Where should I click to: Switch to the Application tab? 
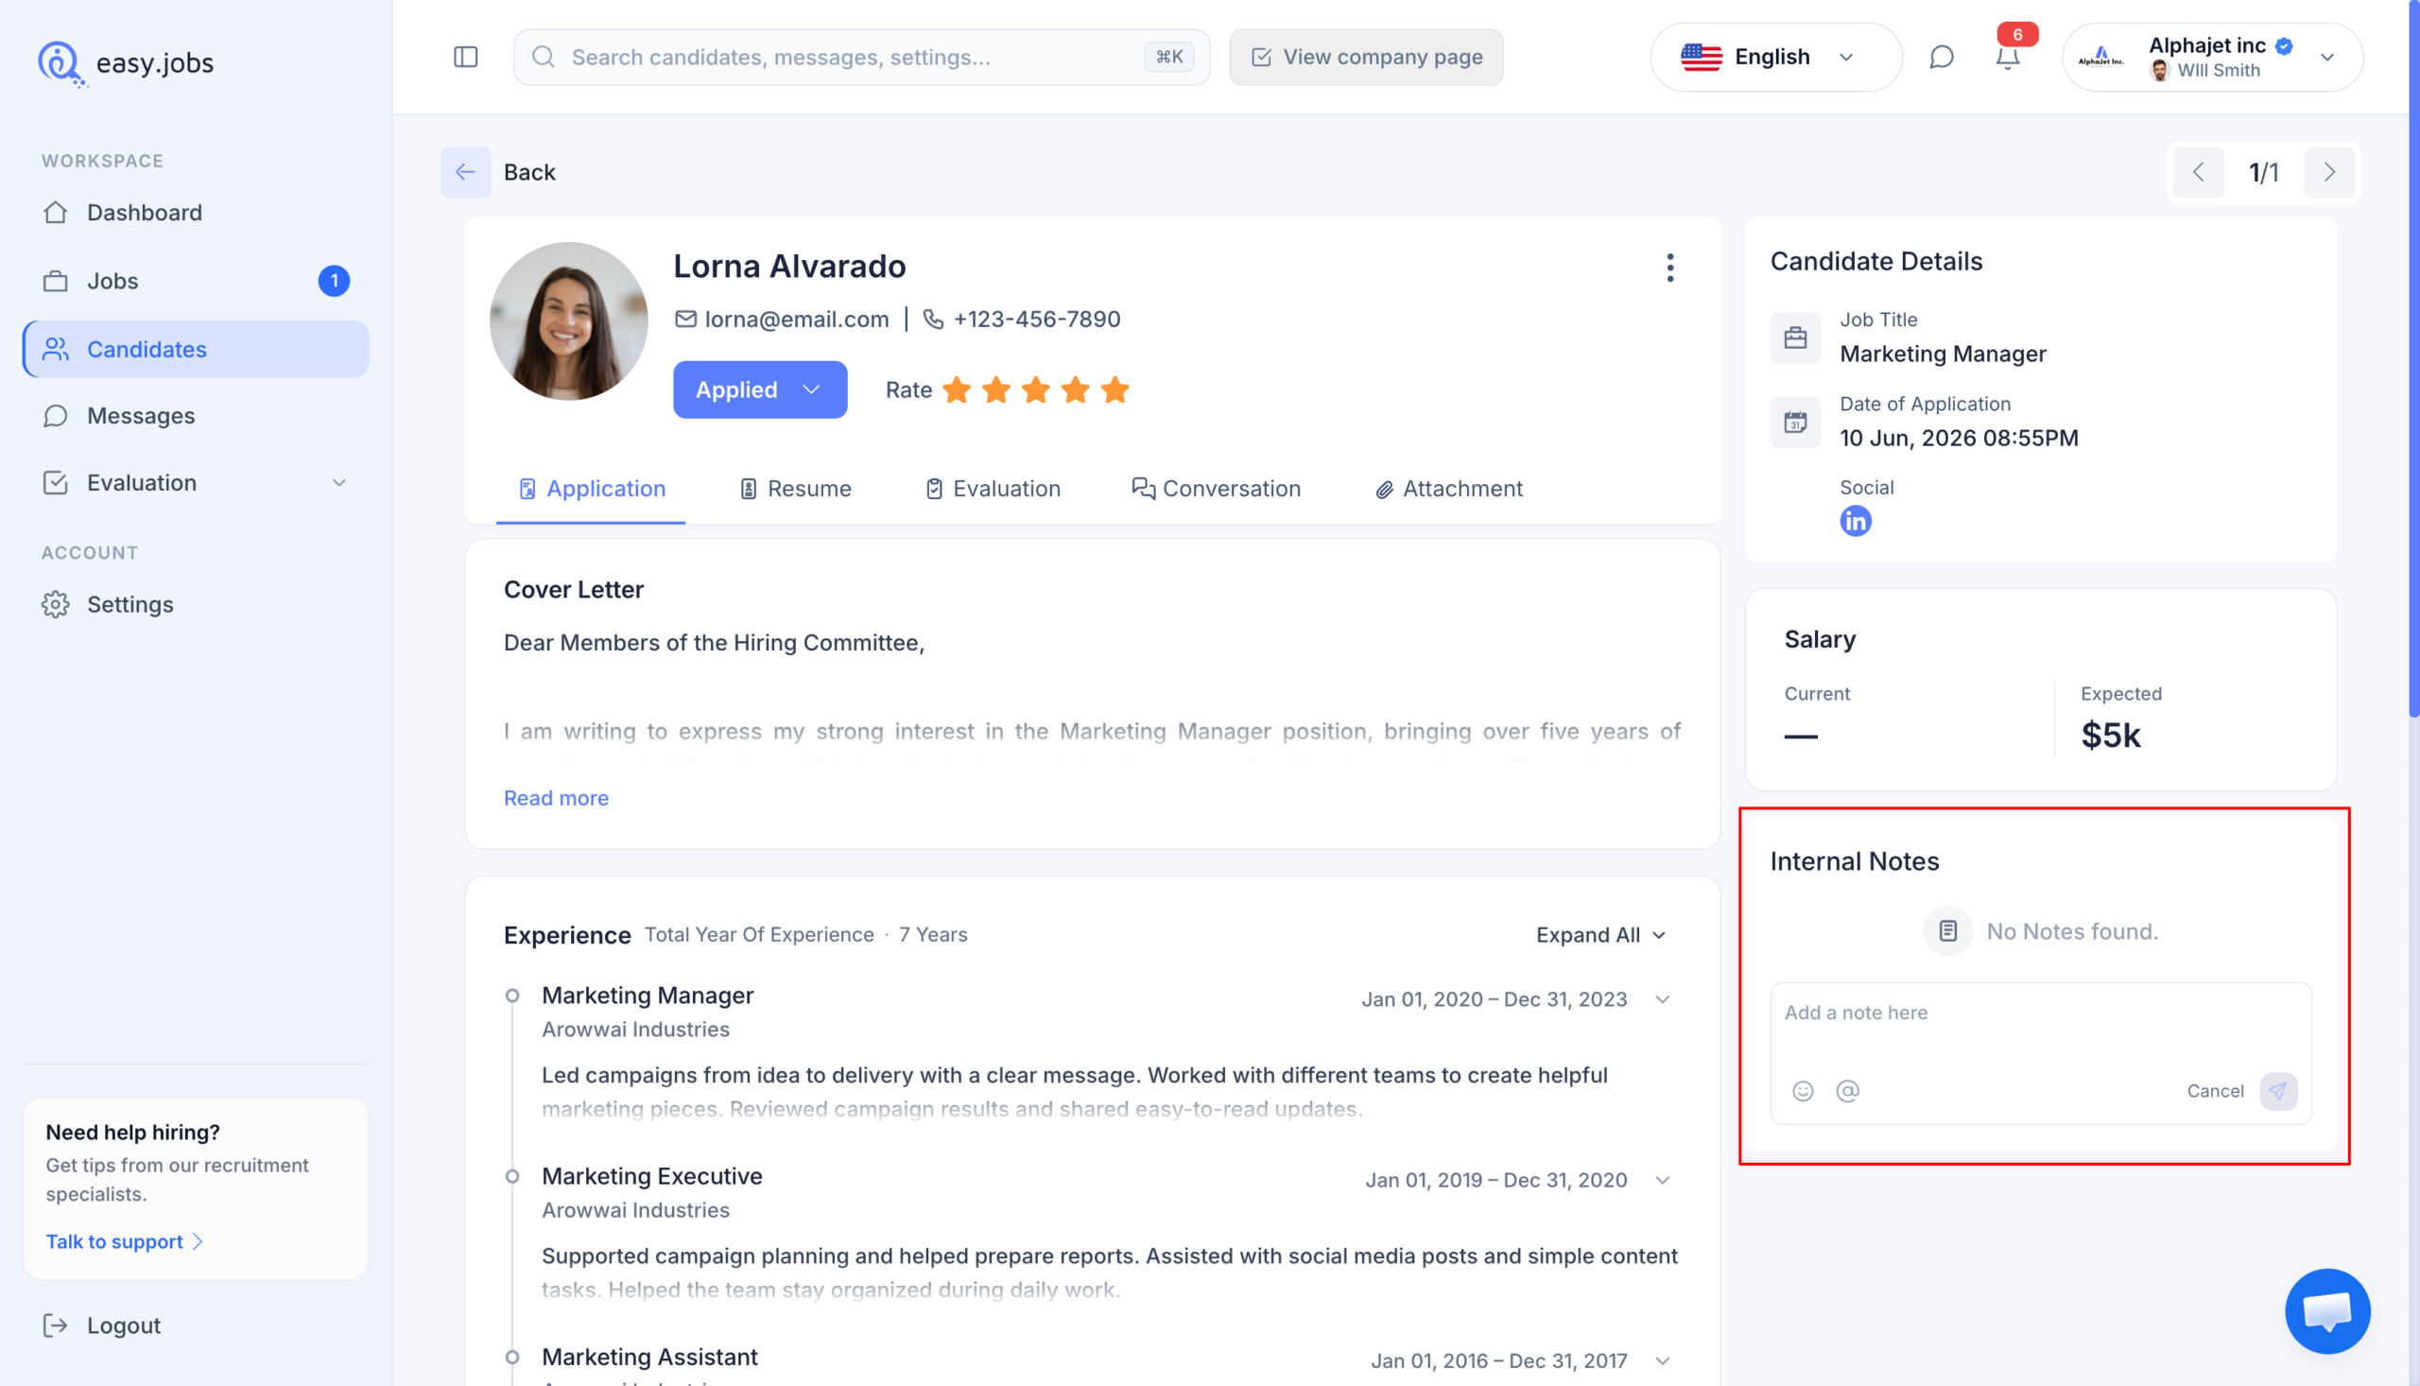pyautogui.click(x=591, y=489)
